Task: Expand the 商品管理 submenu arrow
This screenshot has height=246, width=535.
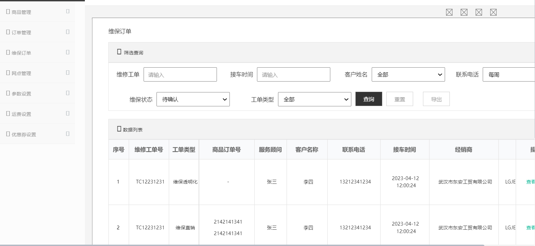Action: [68, 11]
